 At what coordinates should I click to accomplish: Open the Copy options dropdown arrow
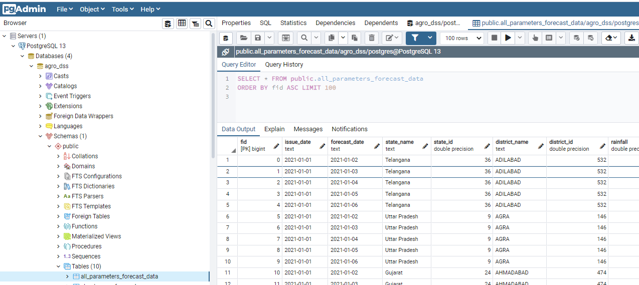coord(343,38)
